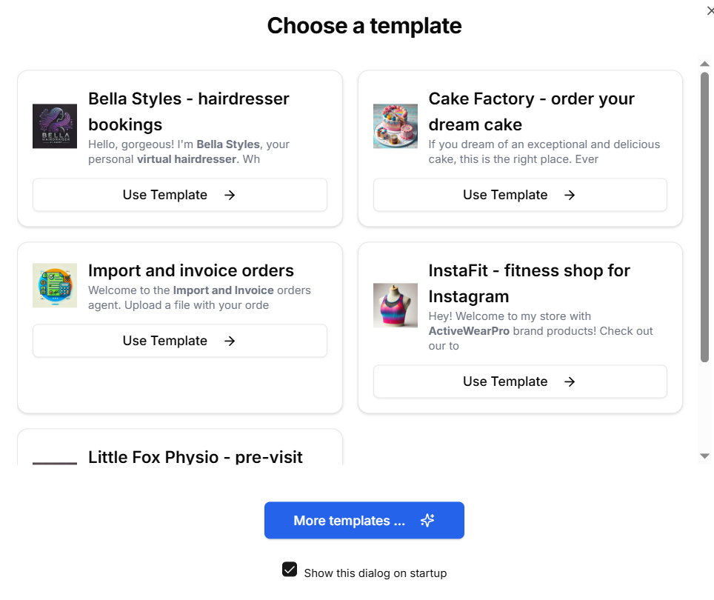Click the arrow beside Bella Styles Use Template
714x600 pixels.
click(230, 195)
